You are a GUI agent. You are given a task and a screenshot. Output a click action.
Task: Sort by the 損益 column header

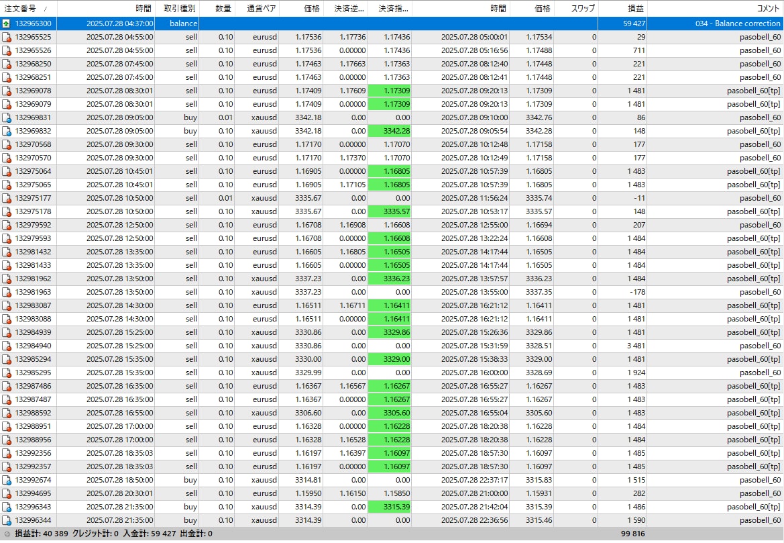pyautogui.click(x=622, y=9)
